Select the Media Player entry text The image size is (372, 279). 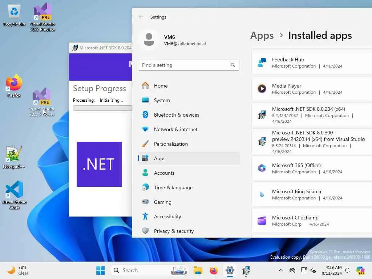pos(287,86)
